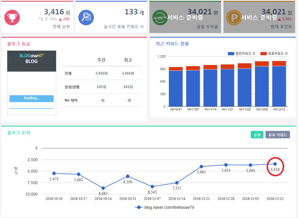The image size is (298, 218).
Task: Click the 5,662 data point on 2016/10/17
Action: (79, 174)
